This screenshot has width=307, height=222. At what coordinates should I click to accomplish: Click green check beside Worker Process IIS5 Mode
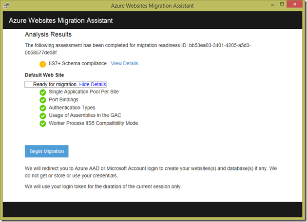[x=43, y=124]
